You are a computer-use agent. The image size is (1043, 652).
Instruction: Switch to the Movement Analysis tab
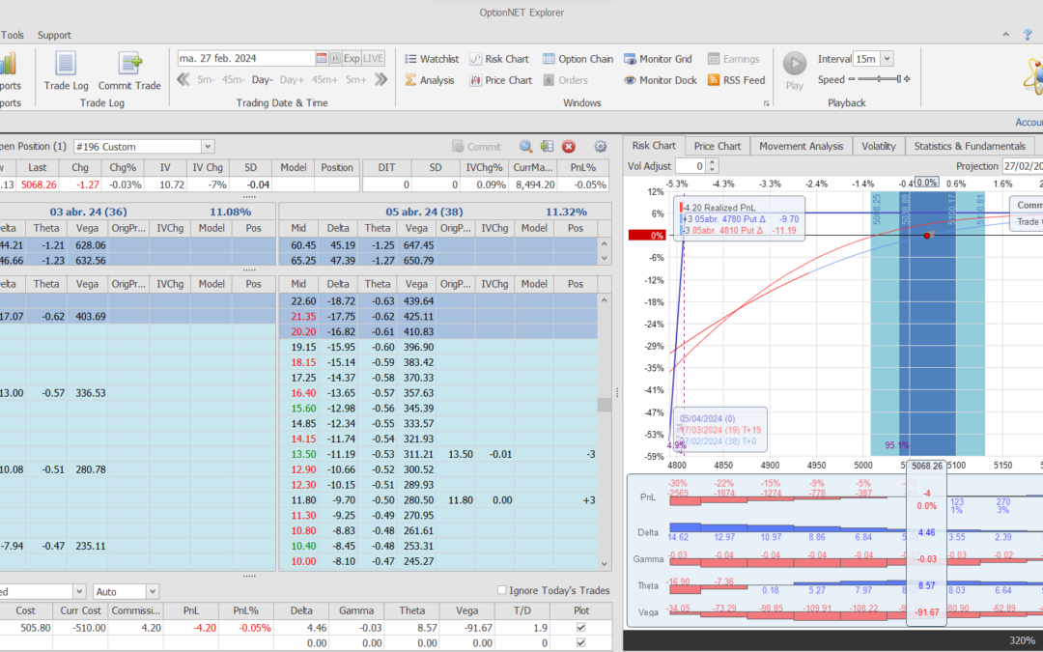point(801,146)
